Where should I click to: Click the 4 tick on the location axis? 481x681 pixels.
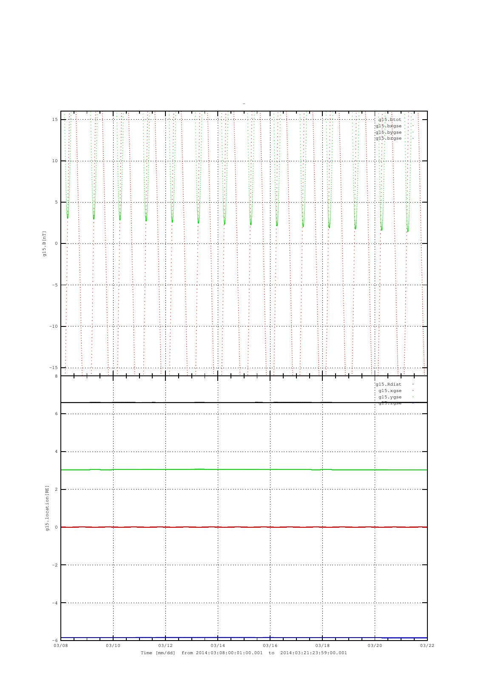click(x=57, y=452)
